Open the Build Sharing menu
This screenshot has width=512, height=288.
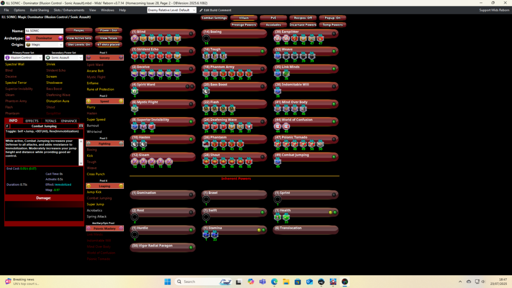pyautogui.click(x=39, y=10)
